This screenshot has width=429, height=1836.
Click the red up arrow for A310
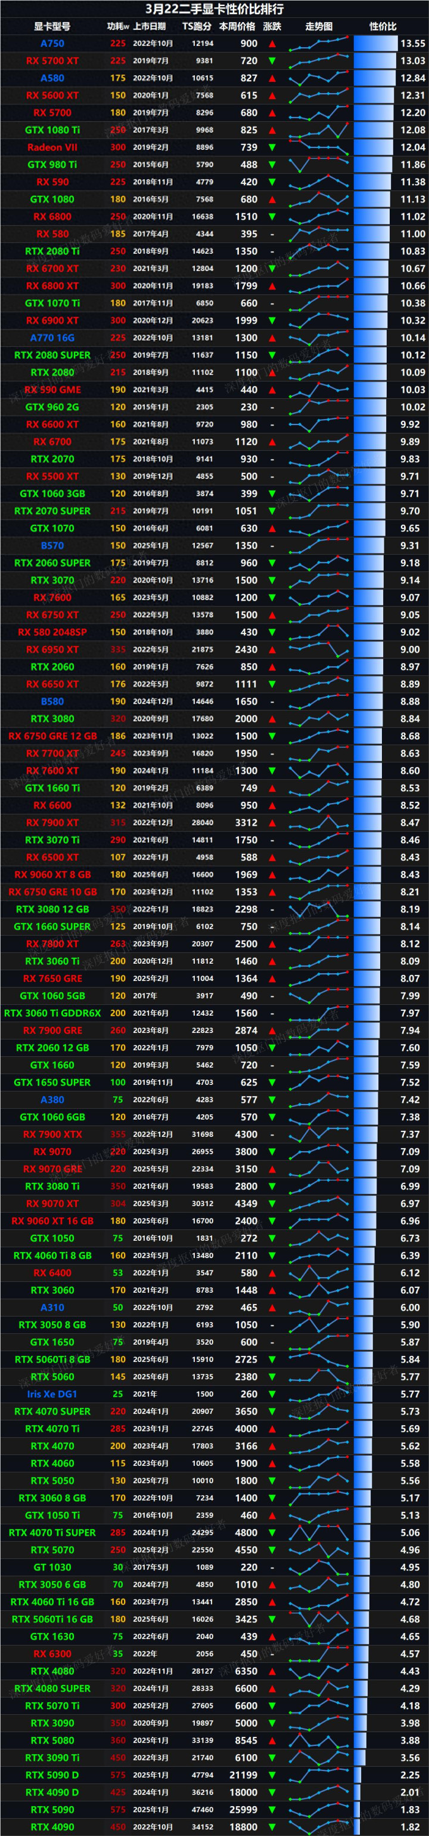pyautogui.click(x=272, y=1308)
